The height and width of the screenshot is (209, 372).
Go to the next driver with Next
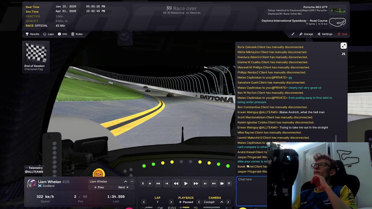123,187
